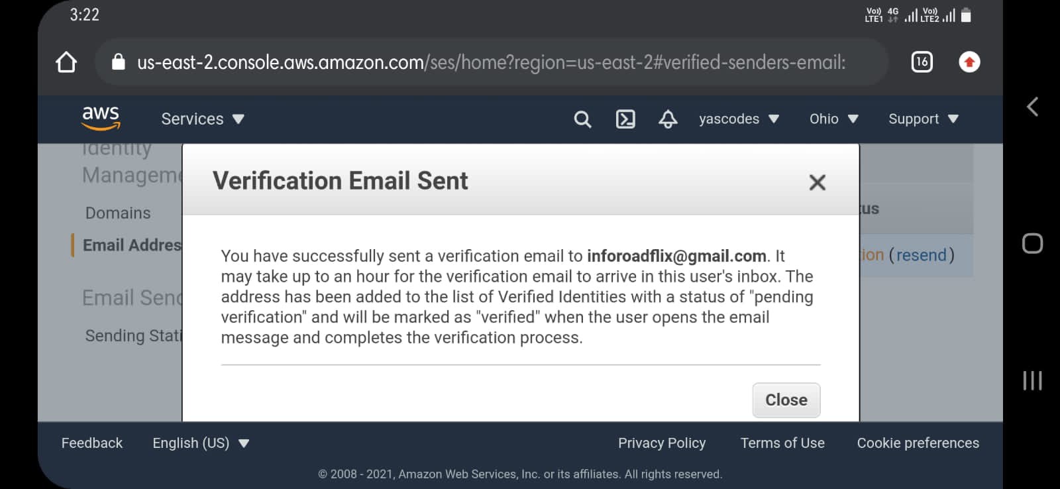Open the notifications bell icon
Image resolution: width=1060 pixels, height=489 pixels.
coord(668,119)
